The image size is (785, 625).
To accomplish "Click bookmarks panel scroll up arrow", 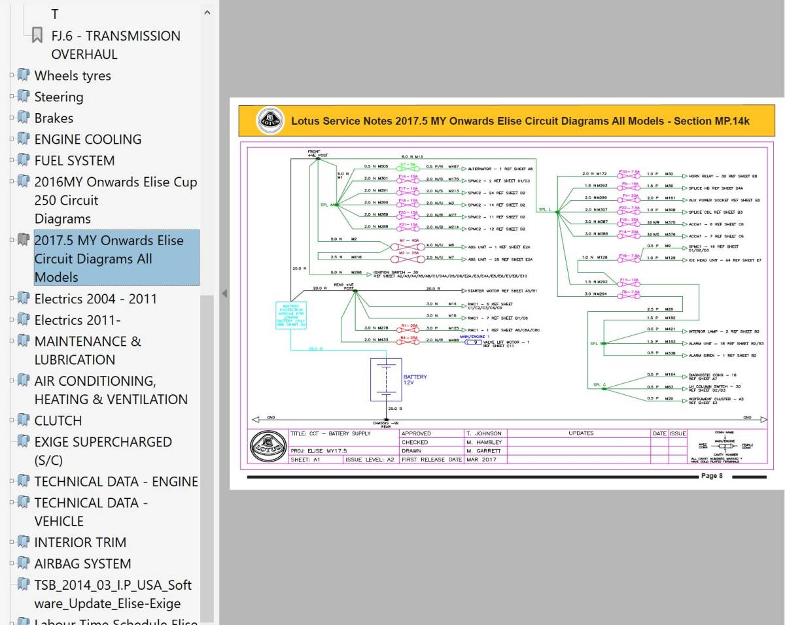I will (x=207, y=12).
